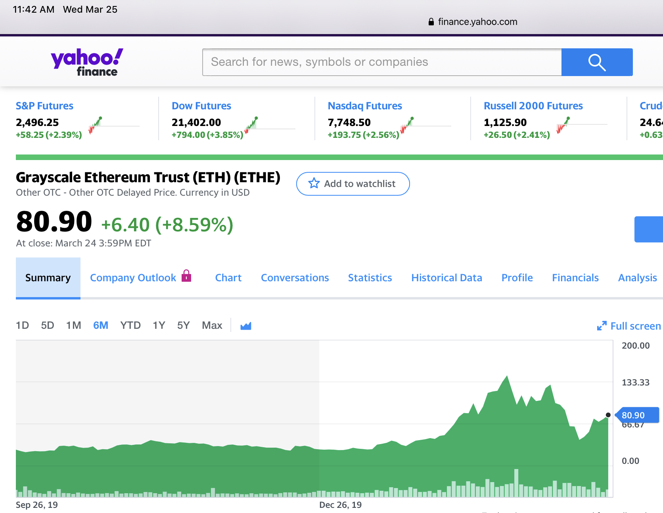Switch chart range to Max
663x513 pixels.
click(x=212, y=326)
